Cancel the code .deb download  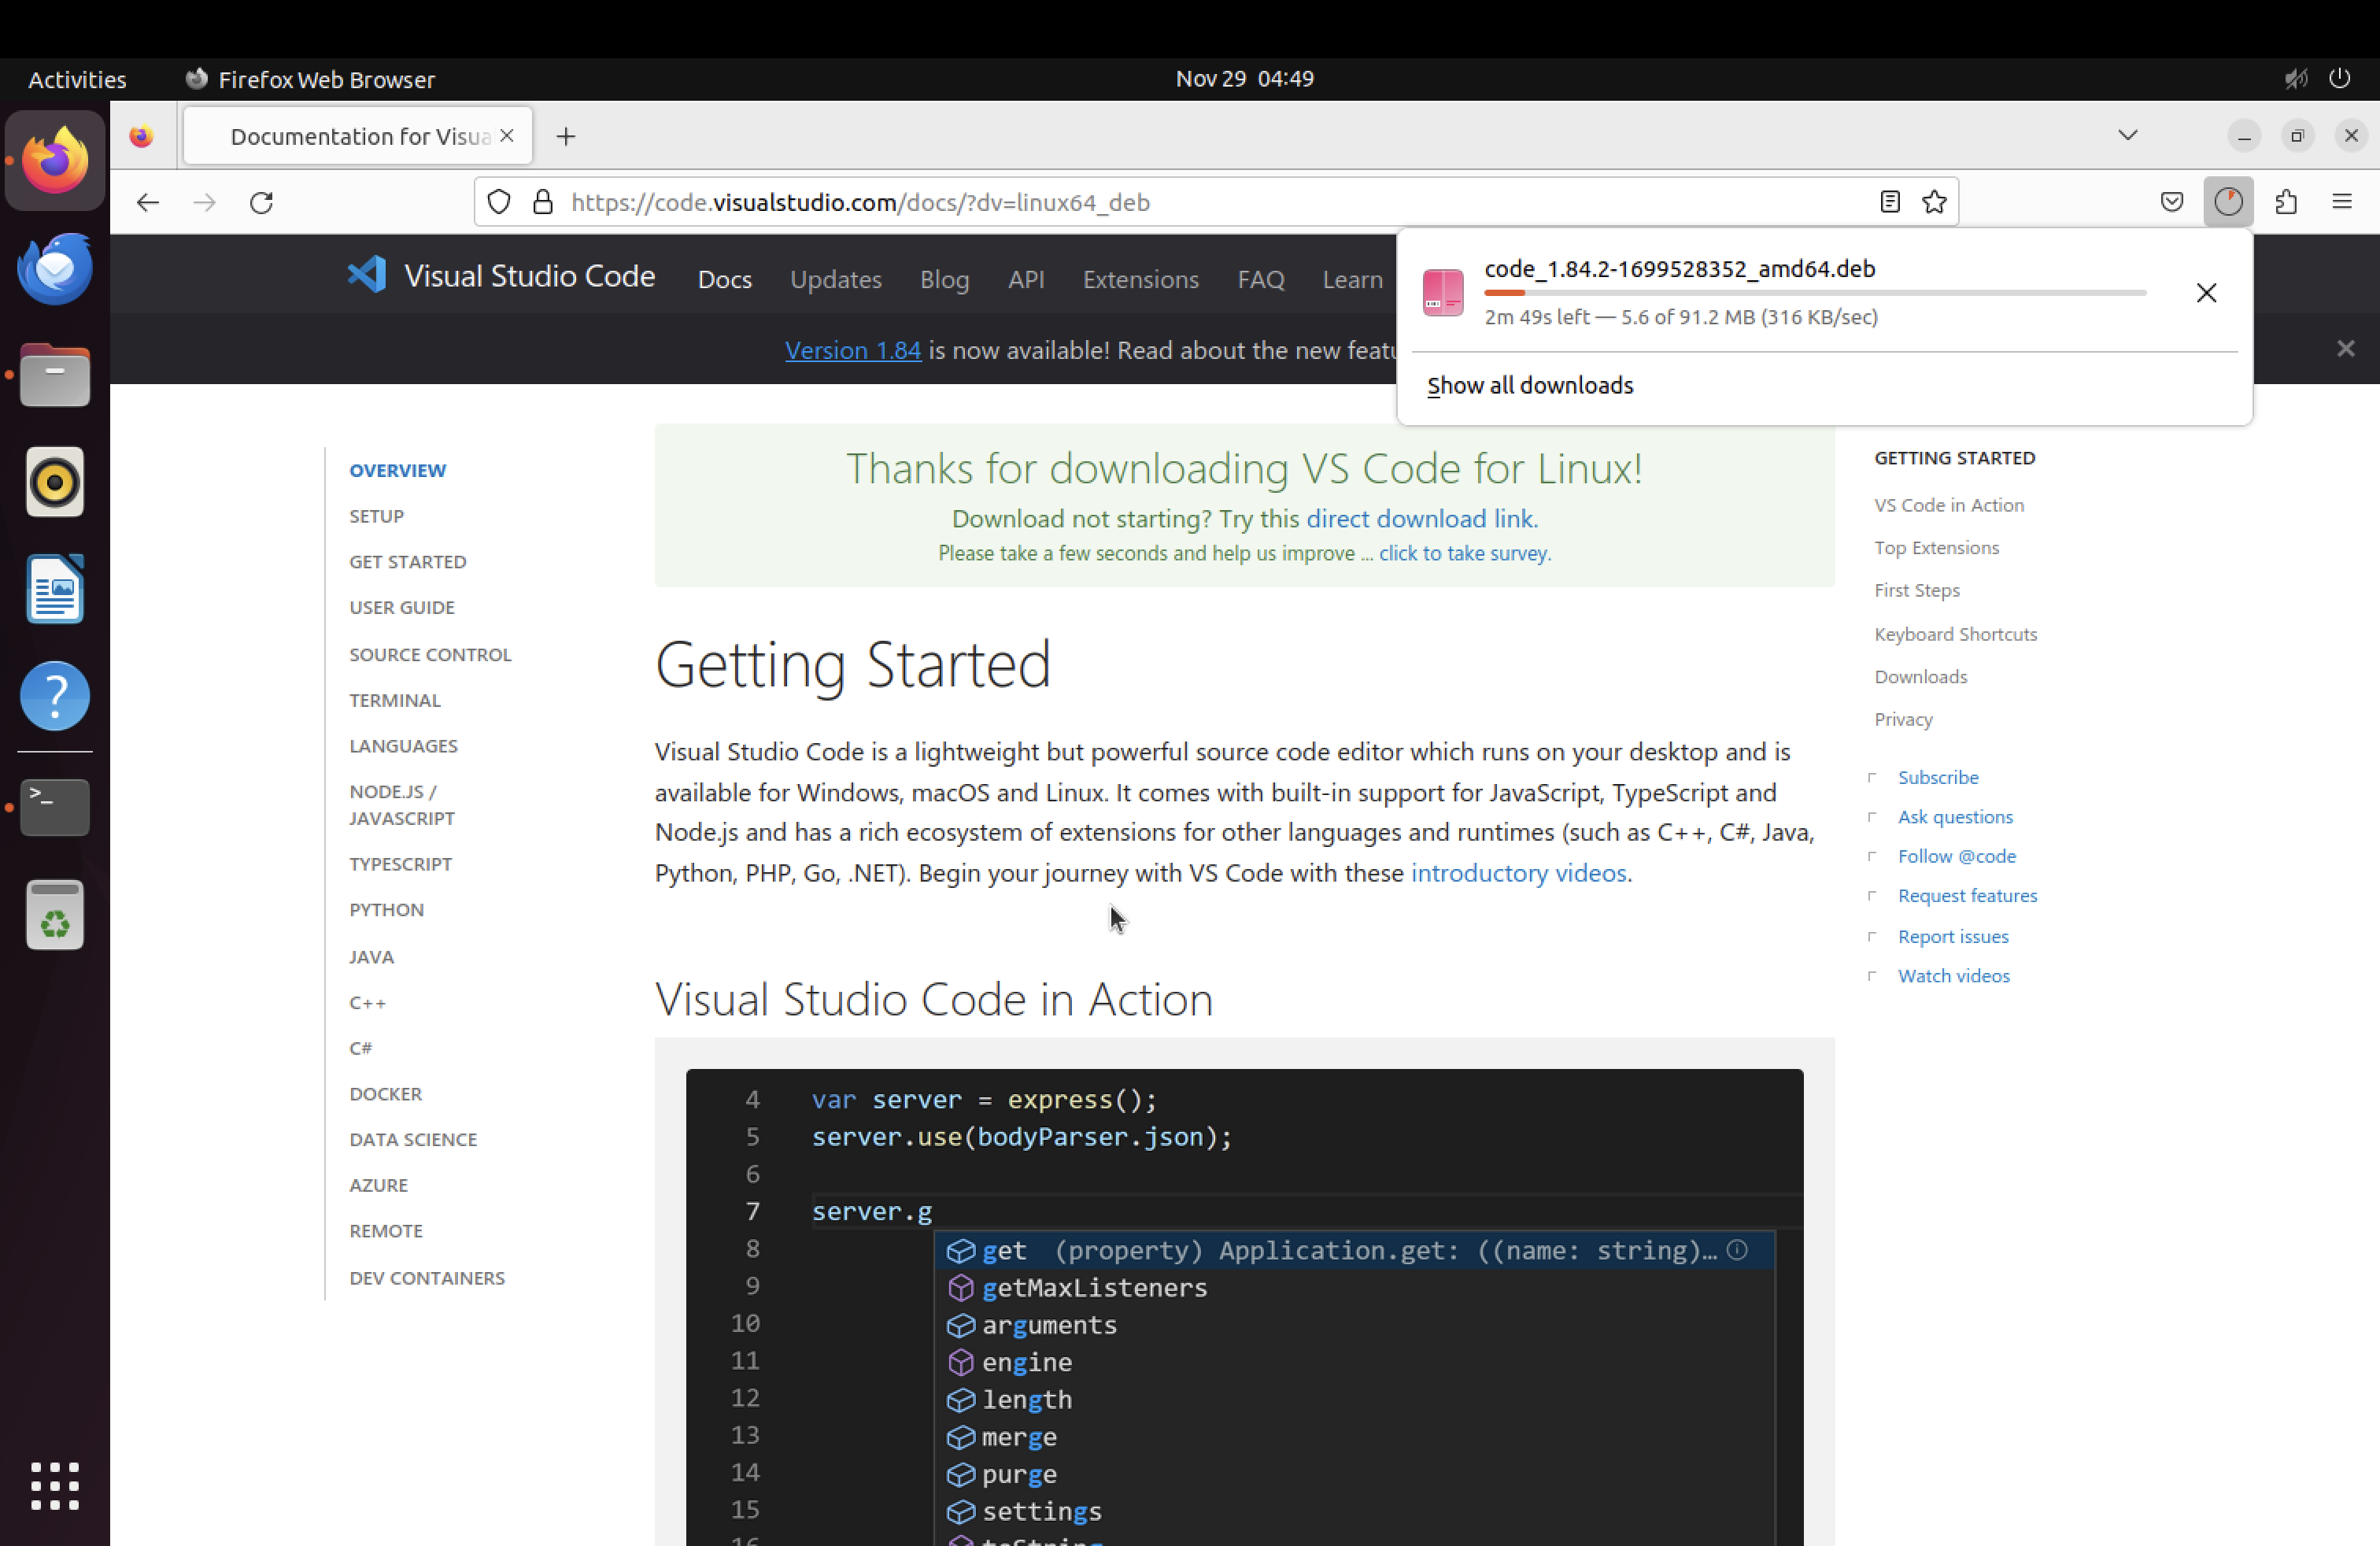coord(2206,292)
